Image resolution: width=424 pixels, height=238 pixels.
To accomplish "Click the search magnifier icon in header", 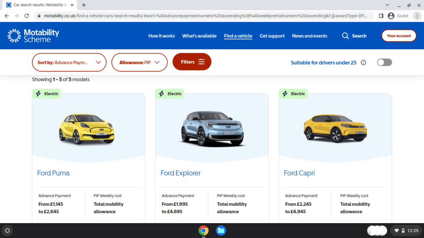I will (x=345, y=36).
